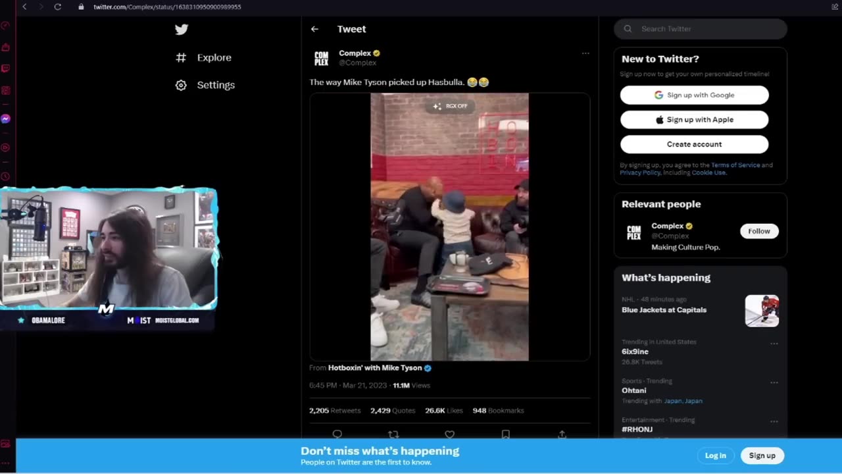Play the Mike Tyson Hasbulla video
Image resolution: width=842 pixels, height=474 pixels.
click(x=449, y=227)
